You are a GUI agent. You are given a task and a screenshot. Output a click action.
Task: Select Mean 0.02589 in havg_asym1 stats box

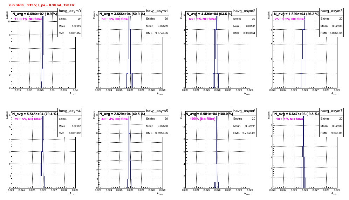157,26
